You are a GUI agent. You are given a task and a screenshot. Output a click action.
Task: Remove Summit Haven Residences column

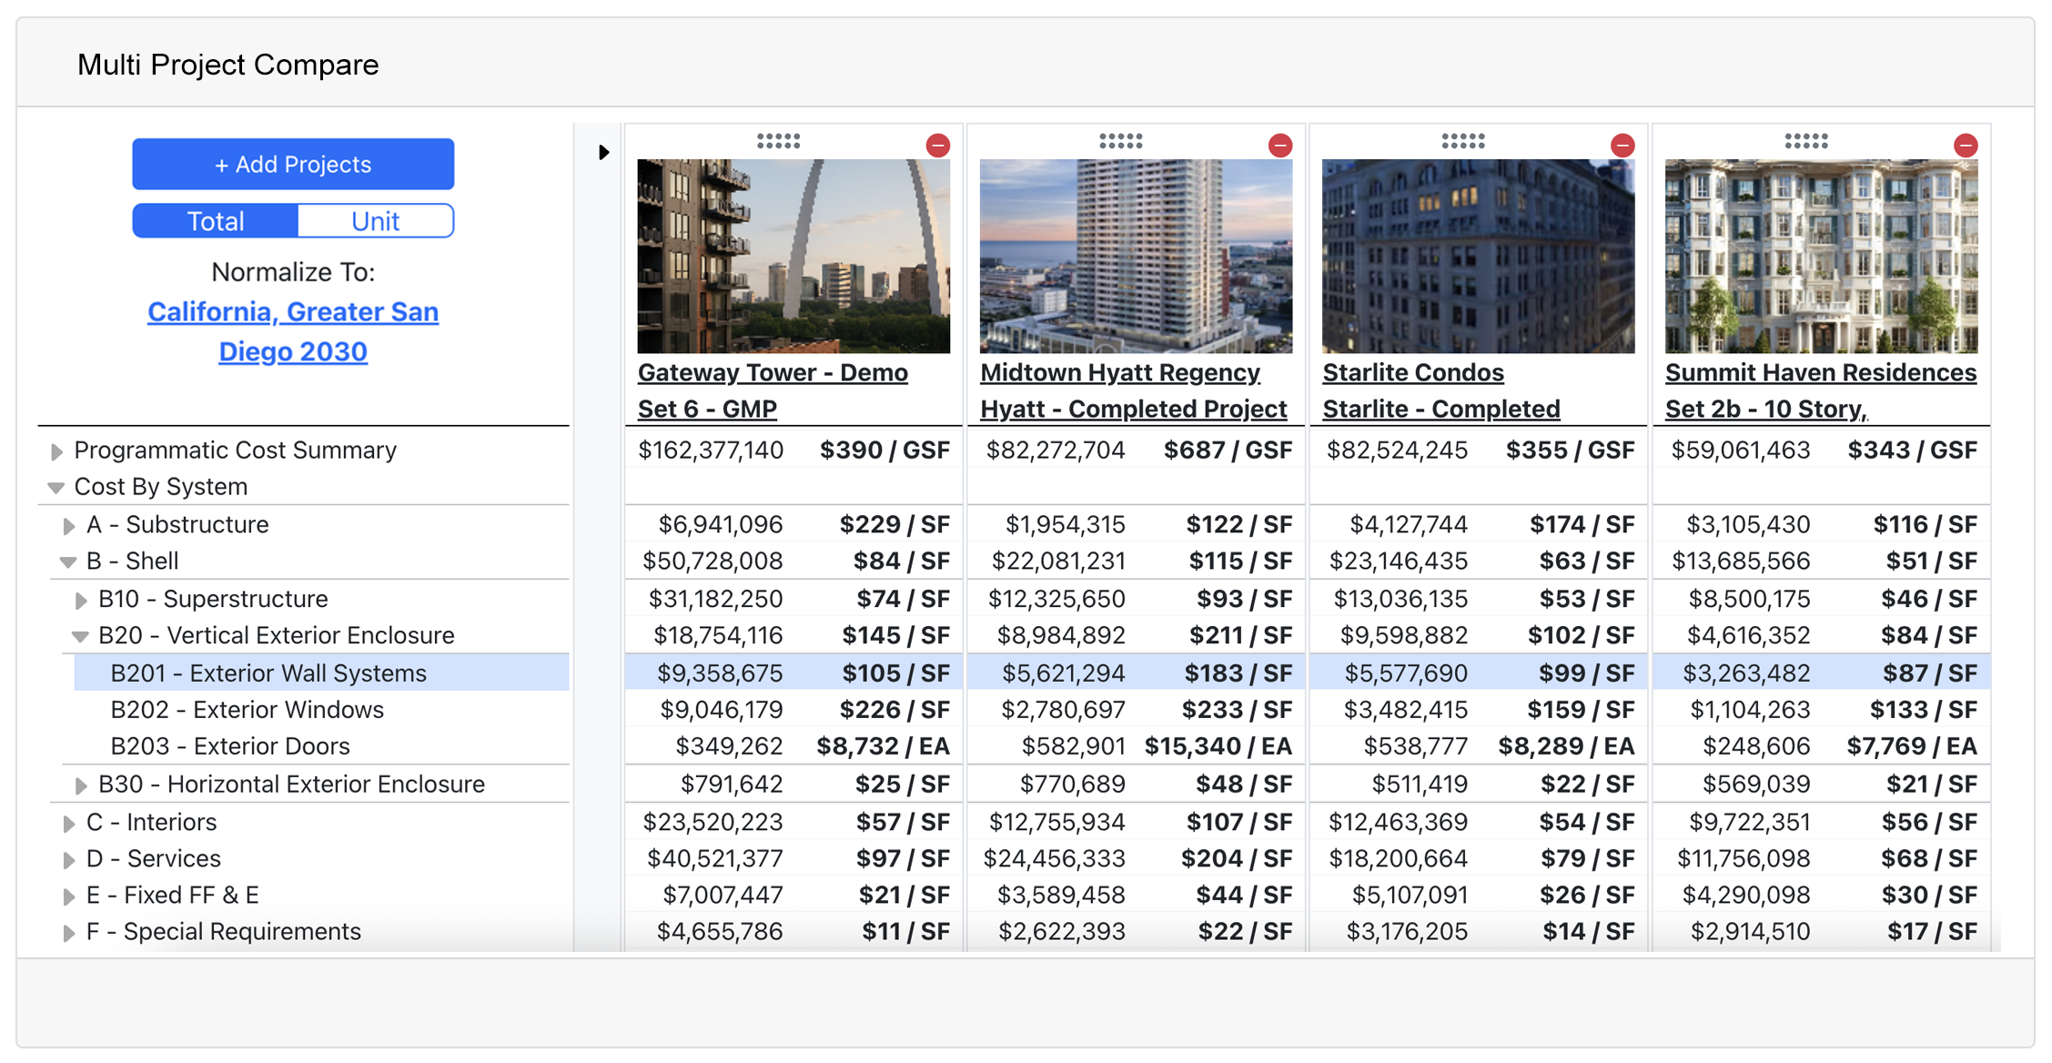(x=1965, y=146)
